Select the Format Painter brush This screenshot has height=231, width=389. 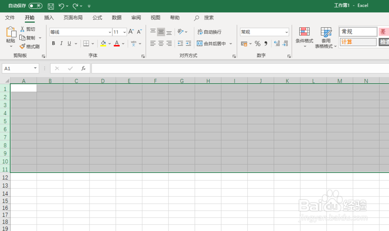coord(30,47)
